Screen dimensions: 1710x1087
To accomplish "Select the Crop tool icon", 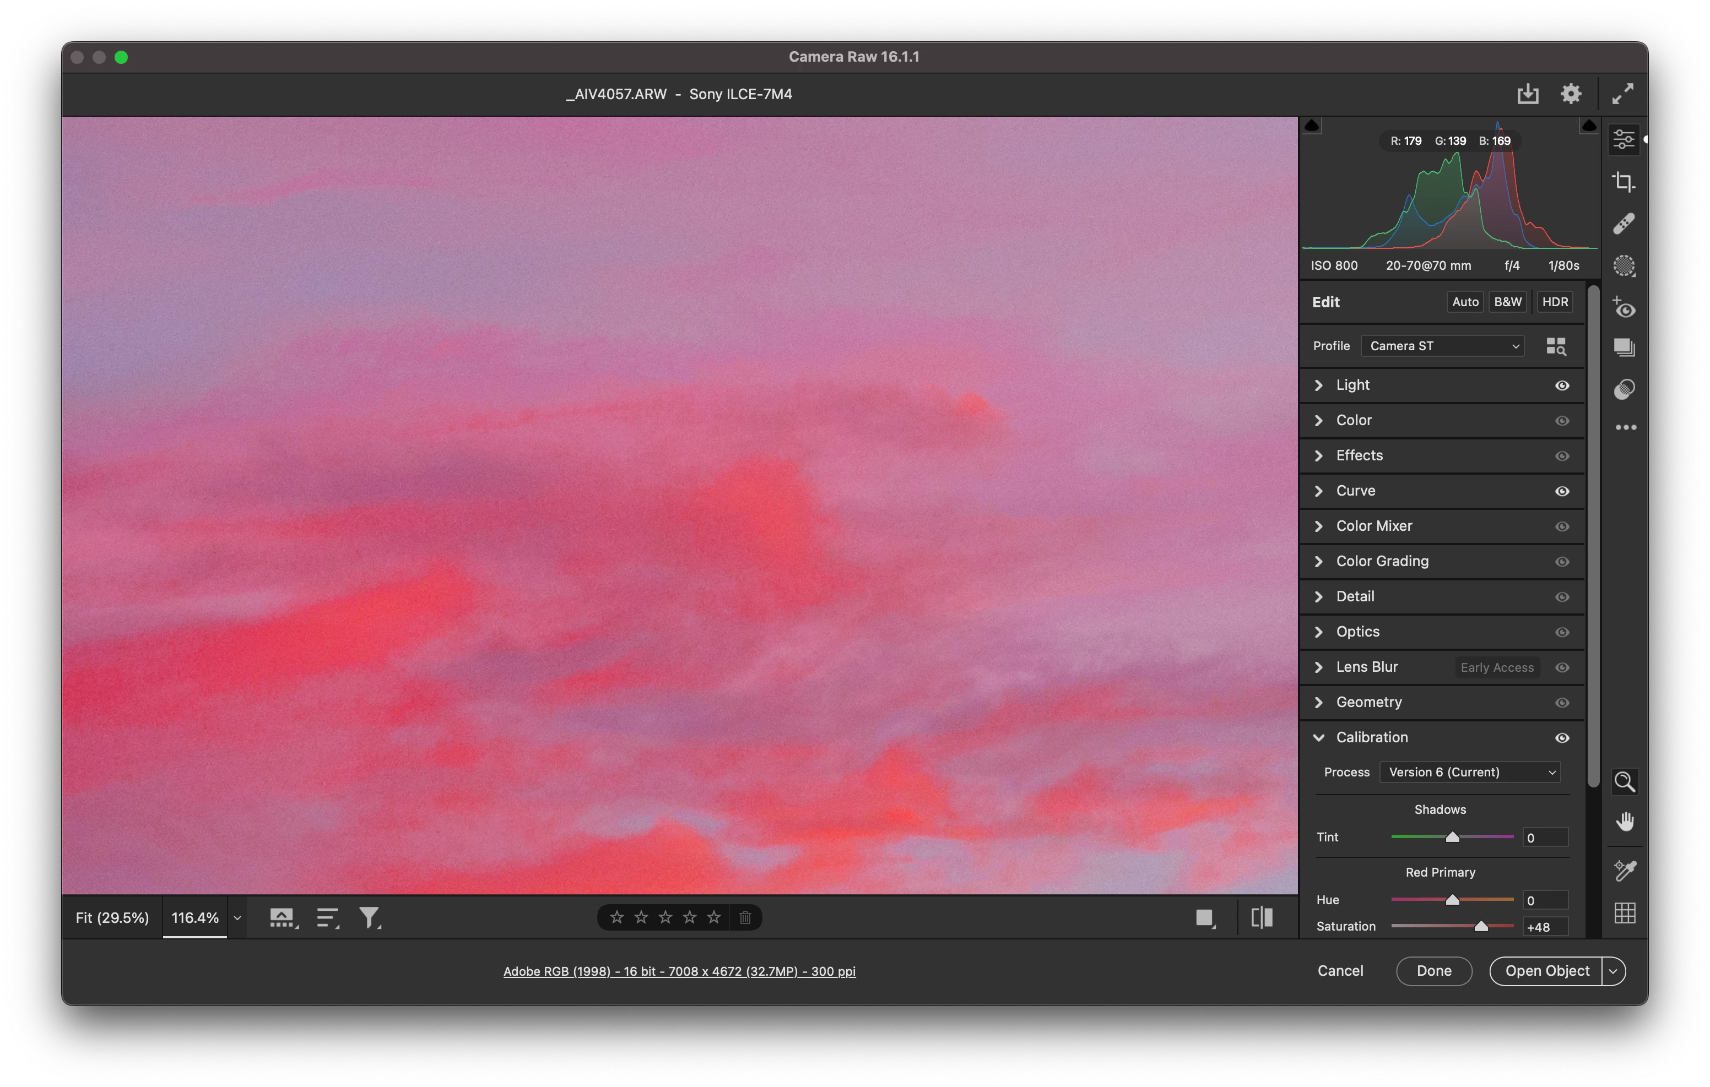I will 1624,182.
